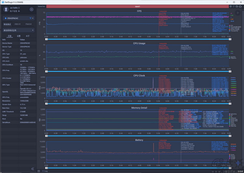
Task: Open the 请选择测试应用 app dropdown
Action: pos(19,30)
